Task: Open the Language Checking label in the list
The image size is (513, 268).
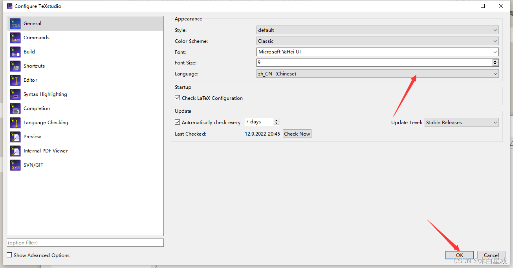Action: [x=46, y=123]
